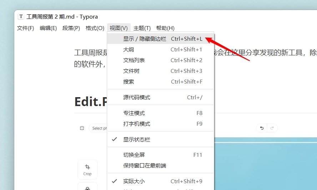
Task: Choose 切换全屏 menu entry
Action: (161, 155)
